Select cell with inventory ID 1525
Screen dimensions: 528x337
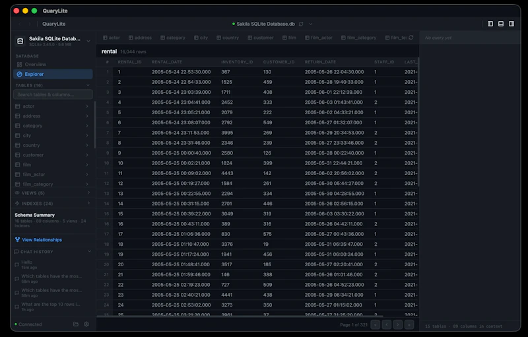(226, 82)
